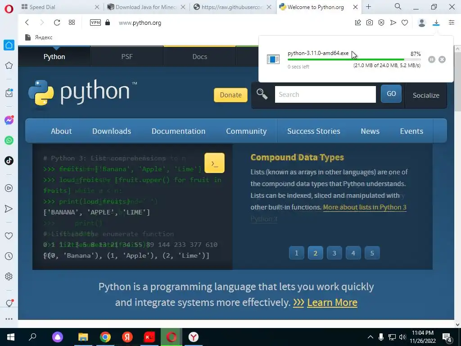Open Google Chrome from the taskbar
The height and width of the screenshot is (346, 461).
(105, 337)
